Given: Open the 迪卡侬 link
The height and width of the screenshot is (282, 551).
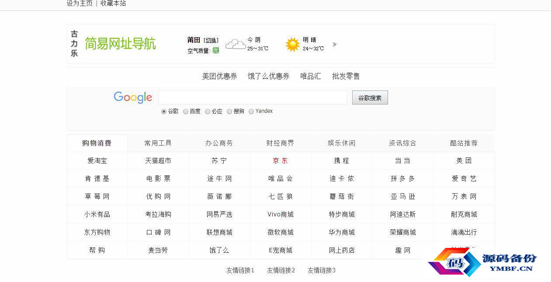Looking at the screenshot, I should [x=342, y=179].
